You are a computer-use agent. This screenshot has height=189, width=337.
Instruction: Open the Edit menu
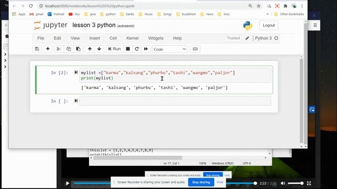(57, 38)
